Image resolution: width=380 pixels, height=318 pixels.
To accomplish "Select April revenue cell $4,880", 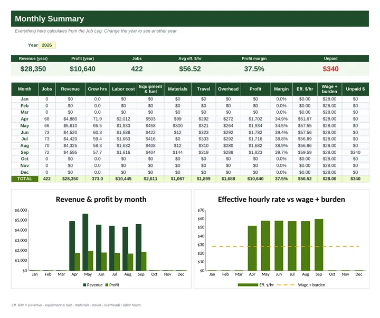I will coord(70,119).
